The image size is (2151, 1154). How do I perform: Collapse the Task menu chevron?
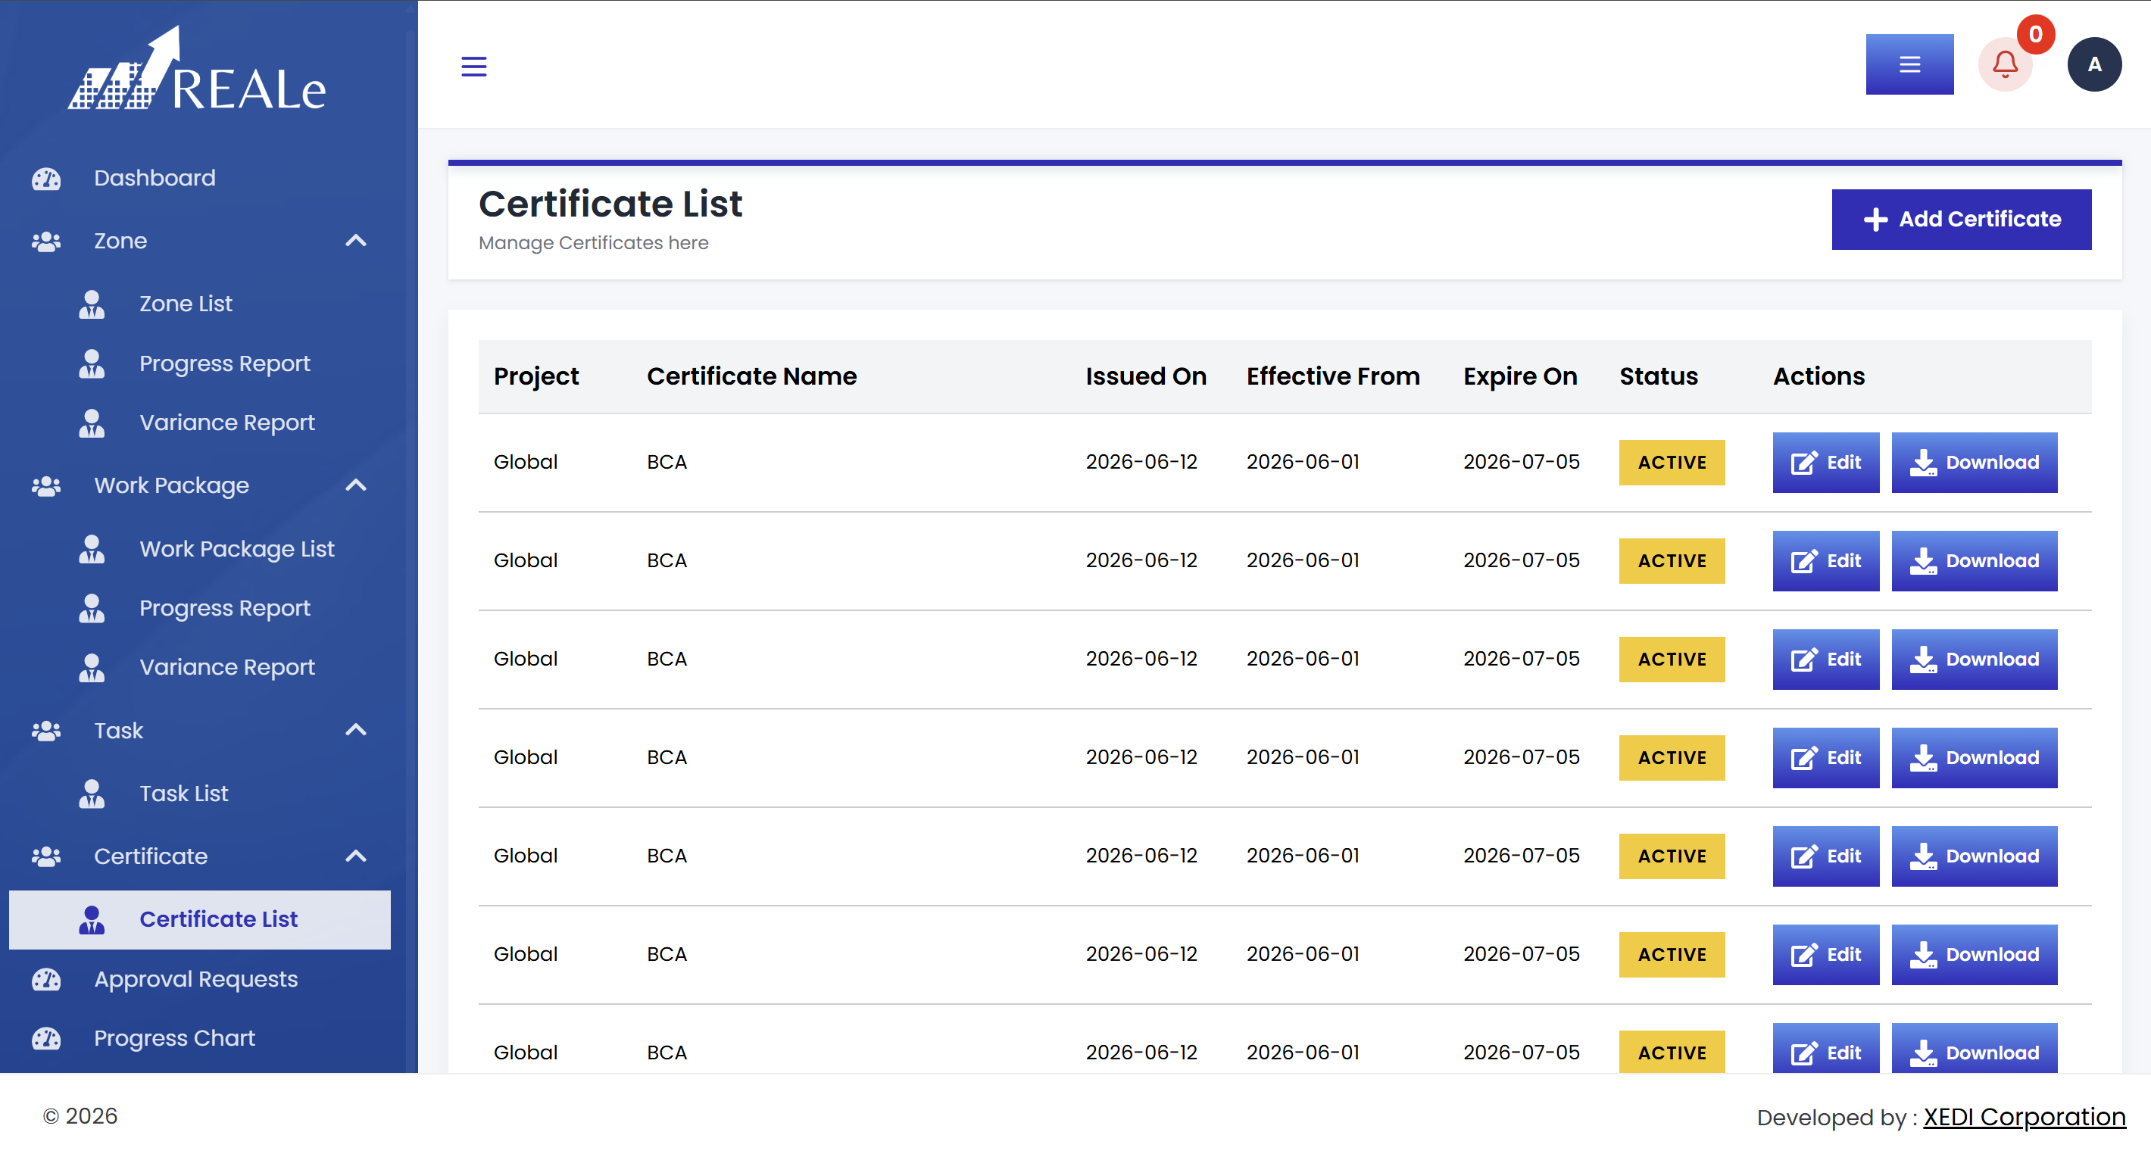(x=356, y=730)
